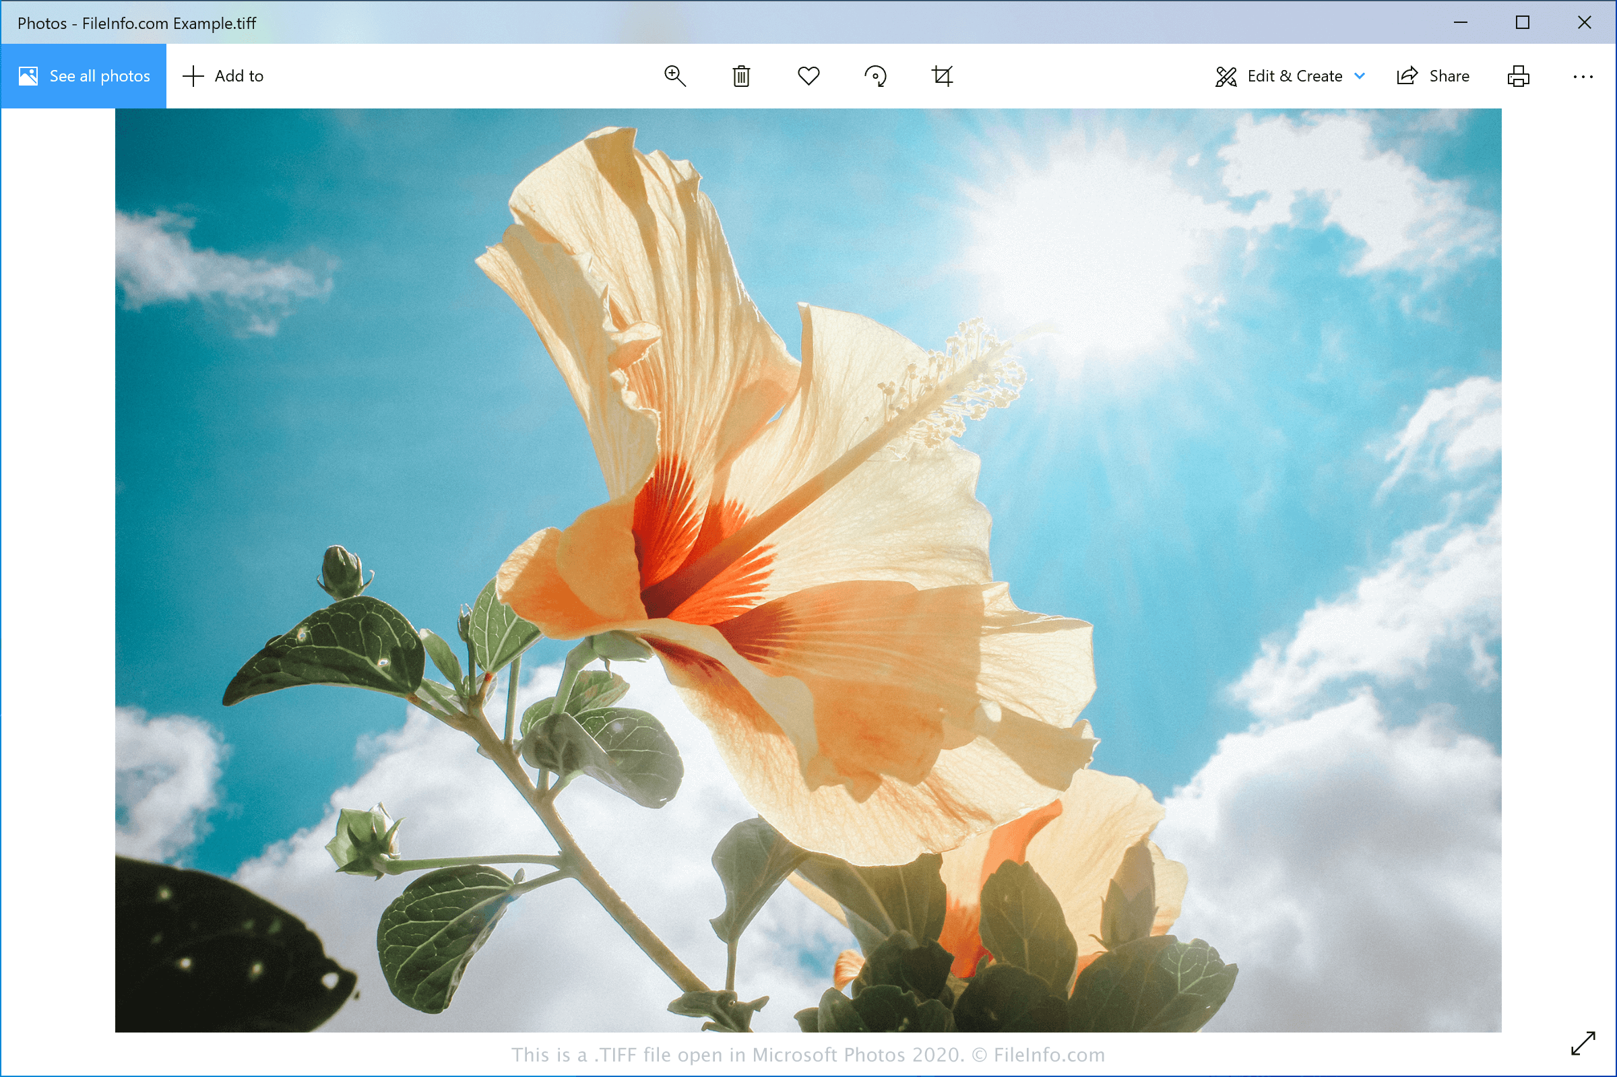Select Share menu option
Screen dimensions: 1617x1077
point(1433,75)
